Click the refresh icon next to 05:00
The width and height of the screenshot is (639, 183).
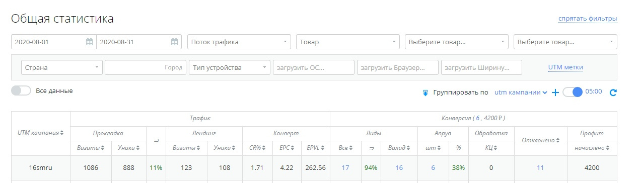coord(613,93)
